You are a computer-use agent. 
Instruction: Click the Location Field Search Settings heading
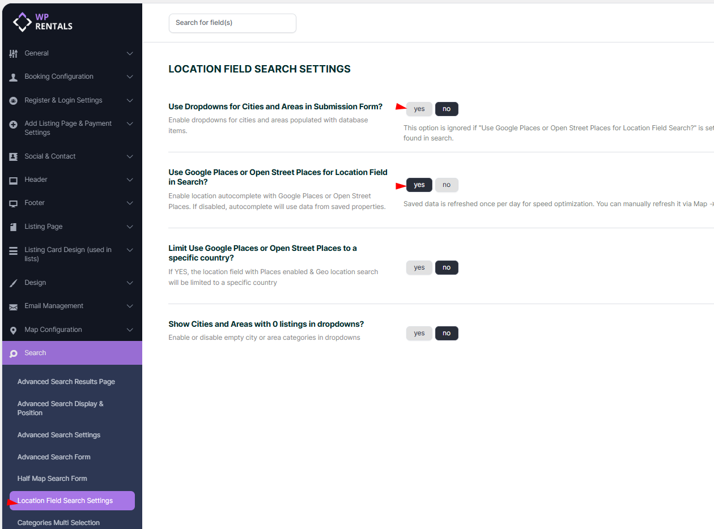click(260, 69)
